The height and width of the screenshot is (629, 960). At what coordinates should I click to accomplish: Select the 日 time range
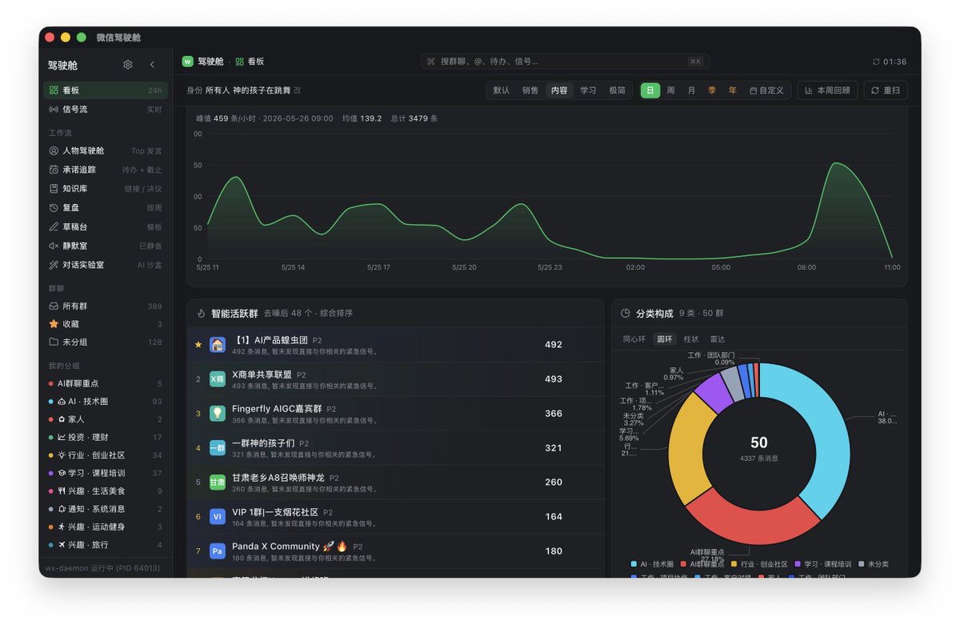[x=650, y=90]
